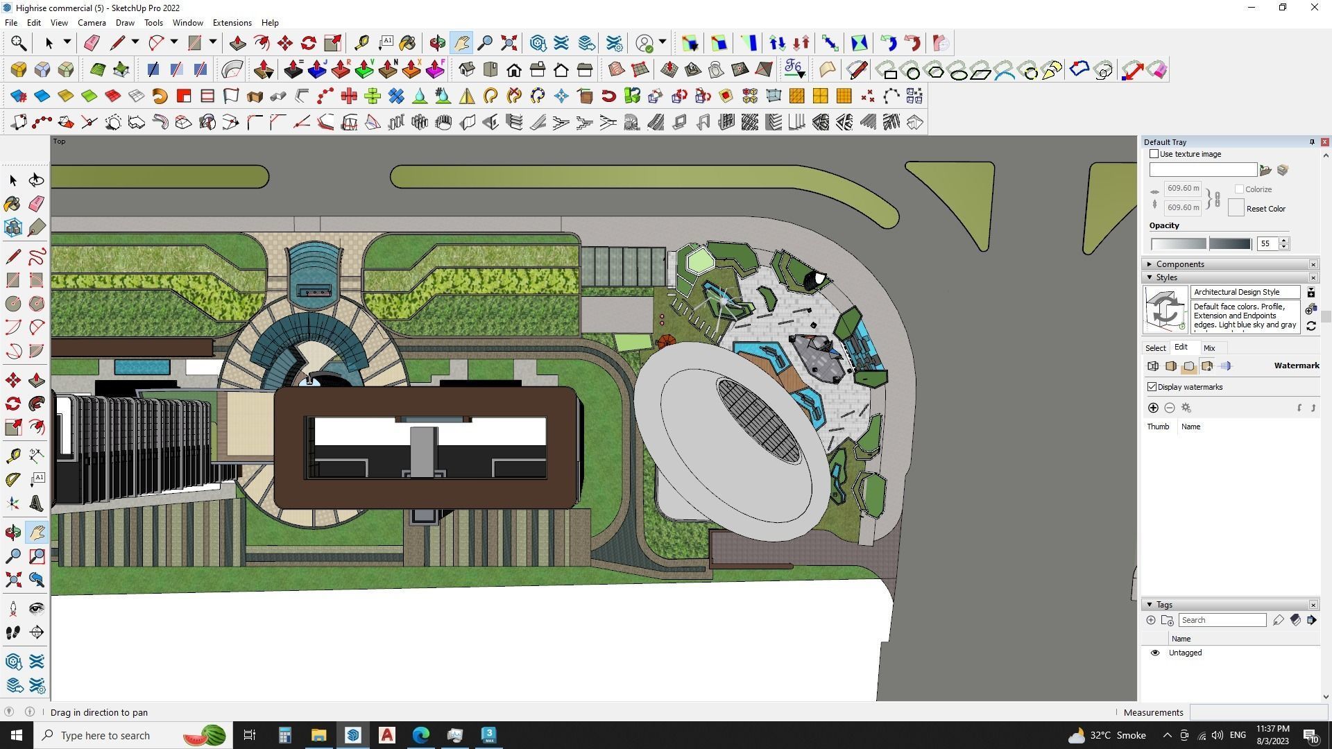
Task: Open the Extensions menu
Action: click(232, 23)
